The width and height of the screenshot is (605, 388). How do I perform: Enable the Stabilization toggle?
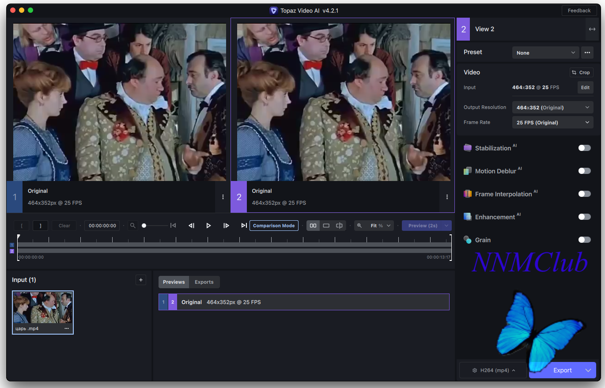point(584,148)
